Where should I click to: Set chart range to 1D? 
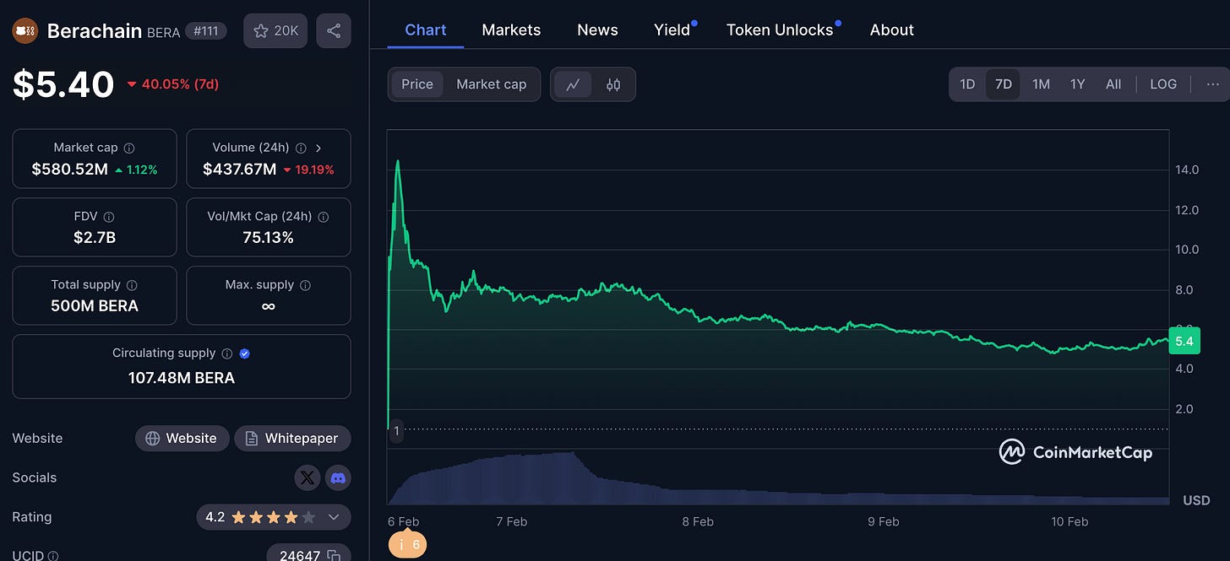(967, 84)
